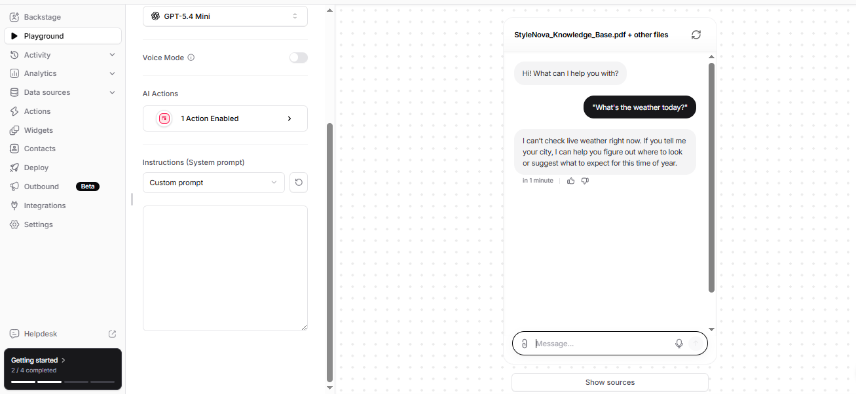The image size is (856, 394).
Task: Click the Widgets icon
Action: tap(14, 130)
